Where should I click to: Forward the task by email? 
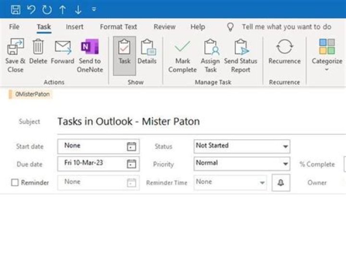click(x=62, y=51)
